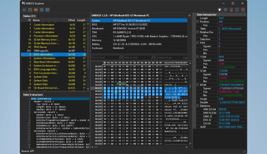Open the hamburger menu icon in the toolbar
Viewport: 267px width, 154px height.
pyautogui.click(x=24, y=10)
